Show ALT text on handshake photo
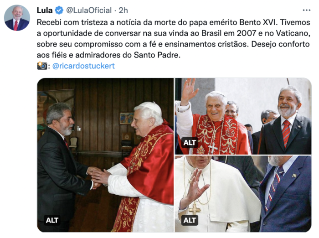This screenshot has width=319, height=238. pos(52,220)
